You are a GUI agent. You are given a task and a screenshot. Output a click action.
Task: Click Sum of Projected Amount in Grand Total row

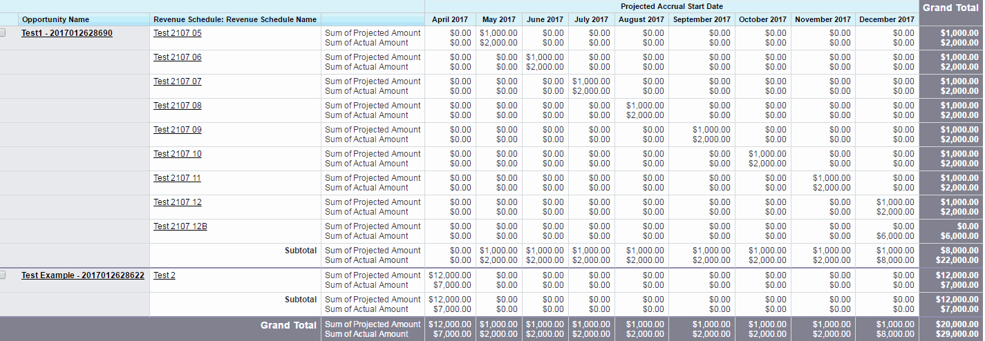[x=373, y=324]
